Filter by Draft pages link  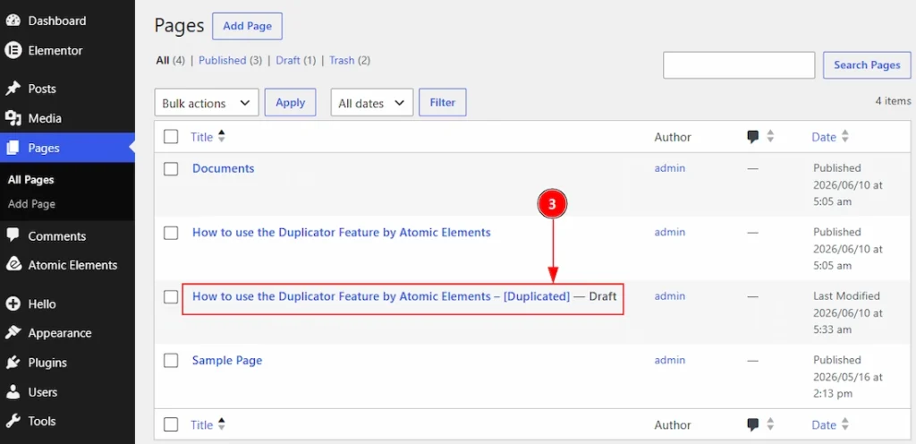[x=288, y=60]
